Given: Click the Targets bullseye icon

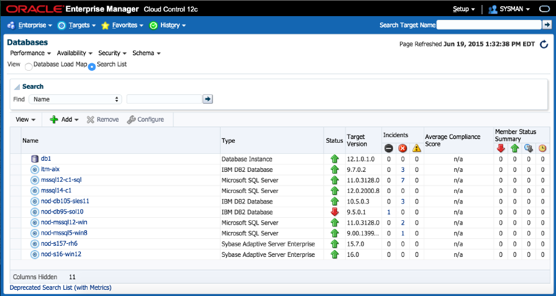Looking at the screenshot, I should [x=62, y=25].
